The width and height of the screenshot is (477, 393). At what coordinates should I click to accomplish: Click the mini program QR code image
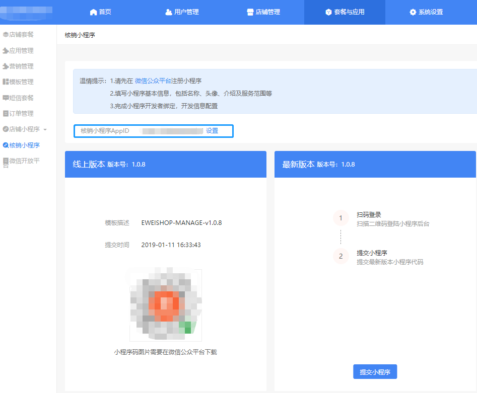pyautogui.click(x=166, y=305)
